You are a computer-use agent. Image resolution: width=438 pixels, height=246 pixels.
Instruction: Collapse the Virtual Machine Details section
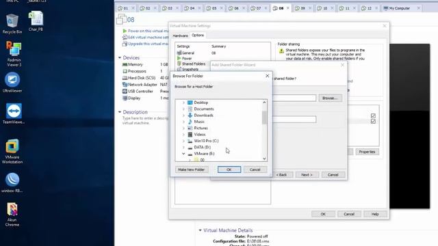pyautogui.click(x=200, y=230)
